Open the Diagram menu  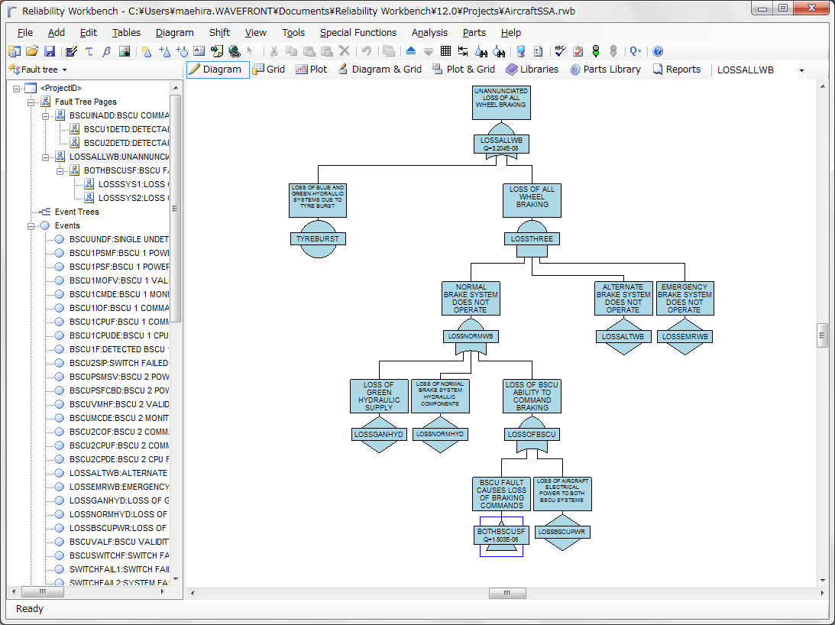point(175,33)
